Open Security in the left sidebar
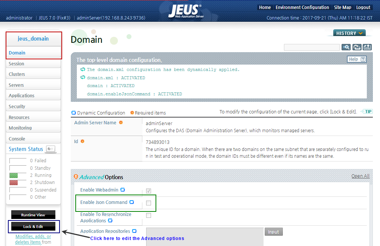This screenshot has width=380, height=246. point(33,106)
